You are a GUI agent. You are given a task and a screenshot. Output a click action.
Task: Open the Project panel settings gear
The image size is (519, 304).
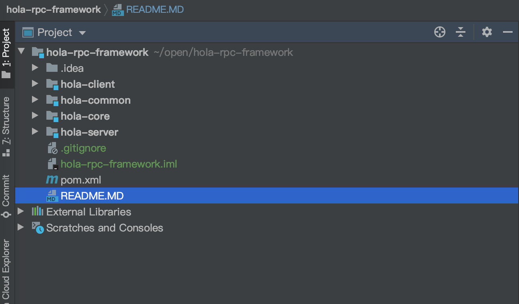click(x=487, y=32)
